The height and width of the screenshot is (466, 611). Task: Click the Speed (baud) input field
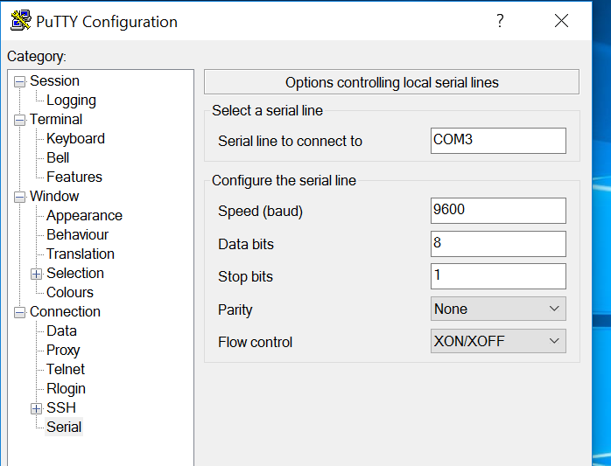pyautogui.click(x=498, y=211)
